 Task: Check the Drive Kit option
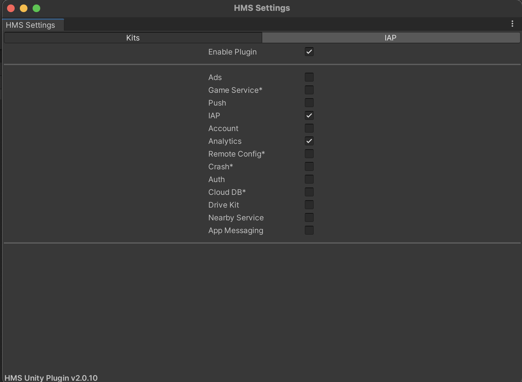(309, 205)
